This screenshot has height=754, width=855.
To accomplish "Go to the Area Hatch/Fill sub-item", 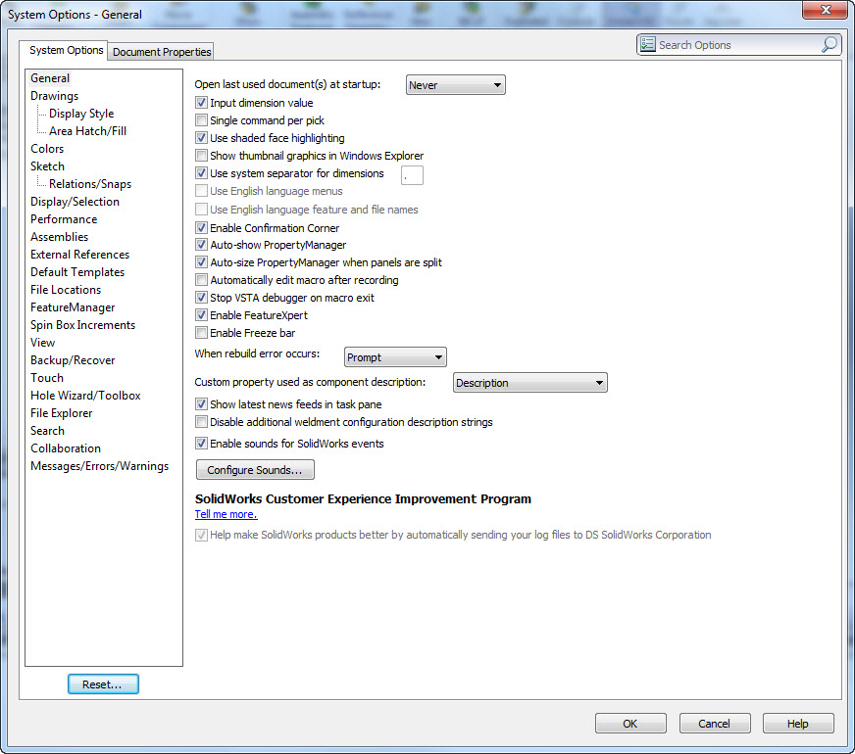I will point(87,131).
